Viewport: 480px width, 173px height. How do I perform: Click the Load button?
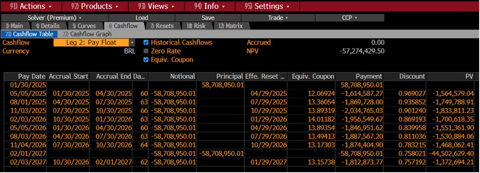[142, 18]
